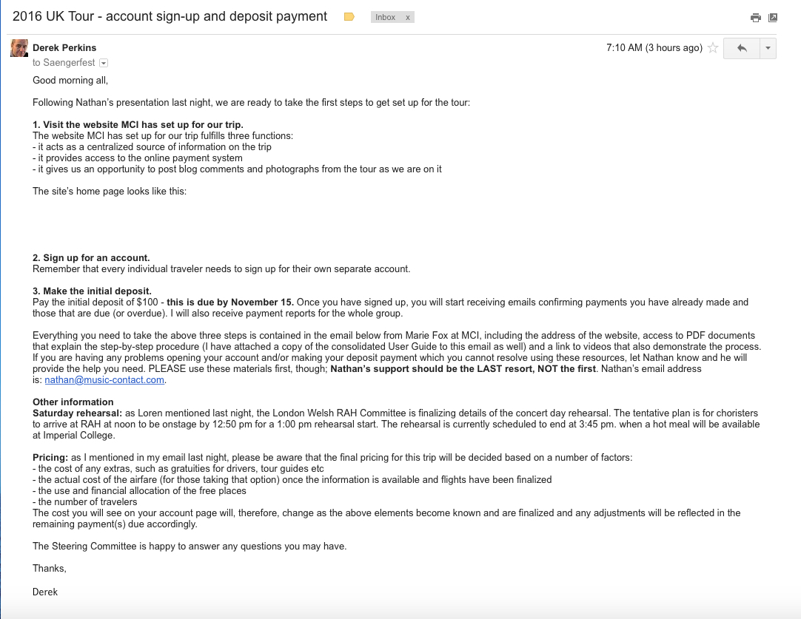This screenshot has height=619, width=801.
Task: Show details dropdown next to Saengerfest
Action: click(x=104, y=64)
